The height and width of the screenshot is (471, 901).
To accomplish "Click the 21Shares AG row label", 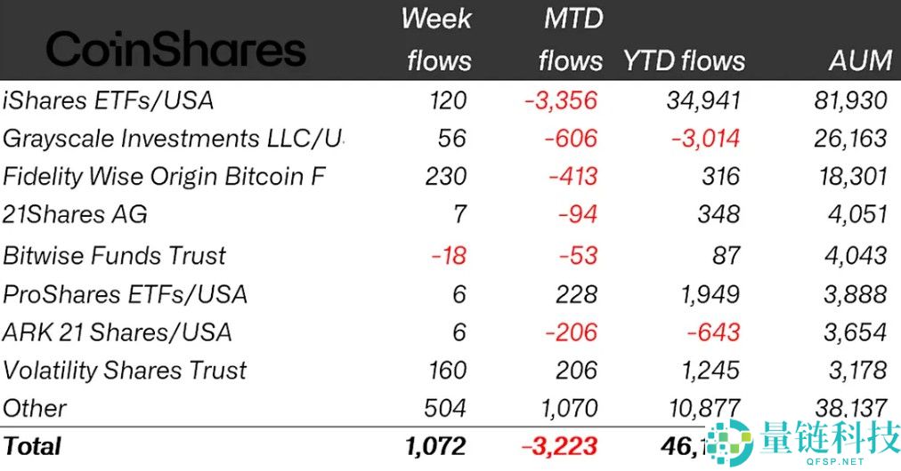I will point(76,214).
